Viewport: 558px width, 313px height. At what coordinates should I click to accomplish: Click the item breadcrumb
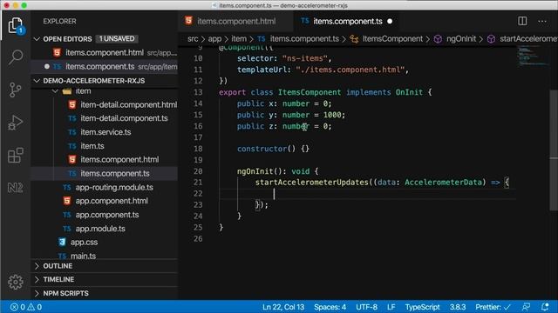[239, 38]
